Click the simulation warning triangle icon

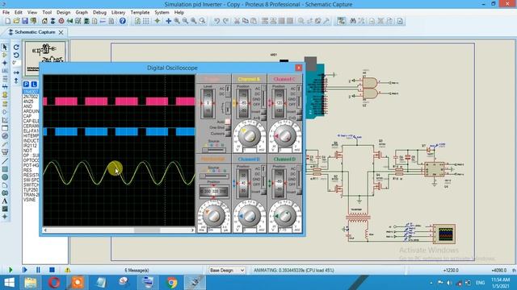tap(67, 270)
